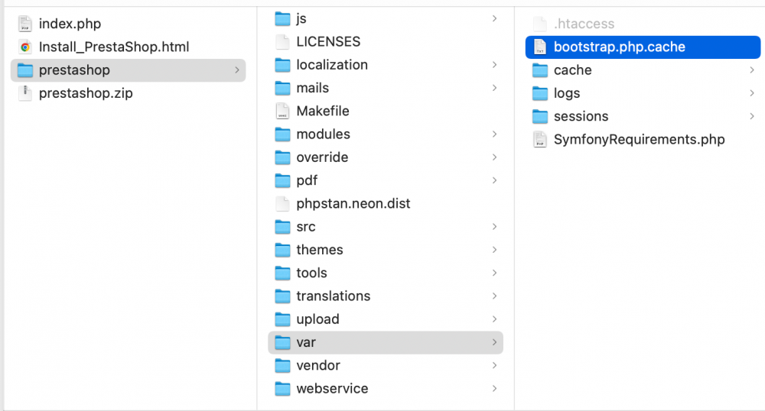Select the dimmed .htaccess file
The width and height of the screenshot is (765, 411).
pos(584,24)
